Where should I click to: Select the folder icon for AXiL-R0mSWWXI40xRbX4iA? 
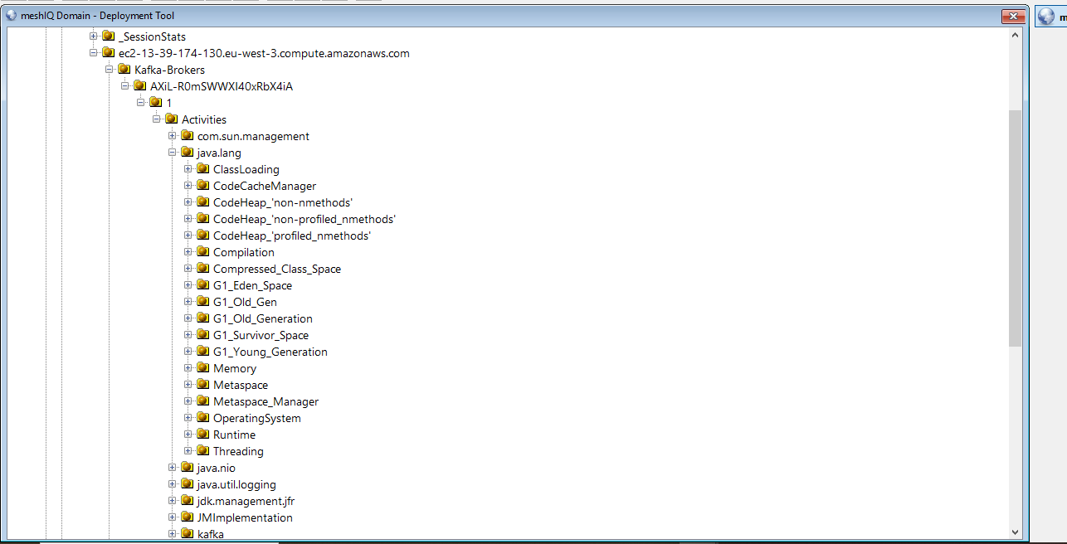click(x=140, y=86)
